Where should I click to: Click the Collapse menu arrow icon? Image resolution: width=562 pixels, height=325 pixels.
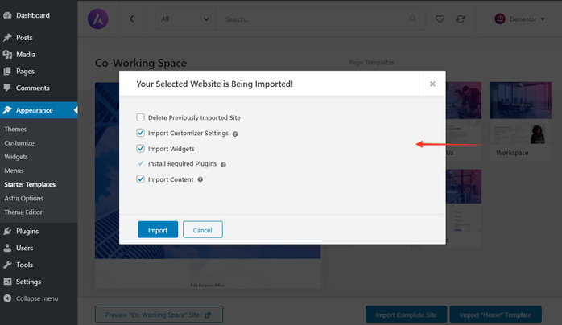click(7, 298)
